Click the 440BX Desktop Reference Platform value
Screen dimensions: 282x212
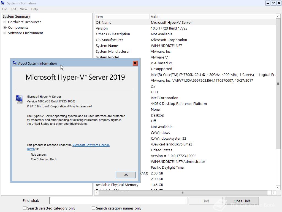click(x=179, y=104)
